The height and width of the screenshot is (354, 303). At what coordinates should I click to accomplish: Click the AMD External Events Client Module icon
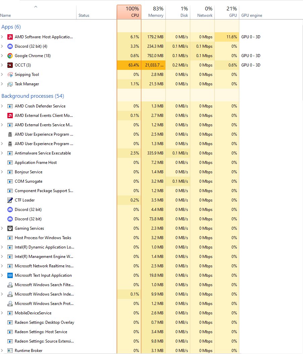tap(10, 116)
